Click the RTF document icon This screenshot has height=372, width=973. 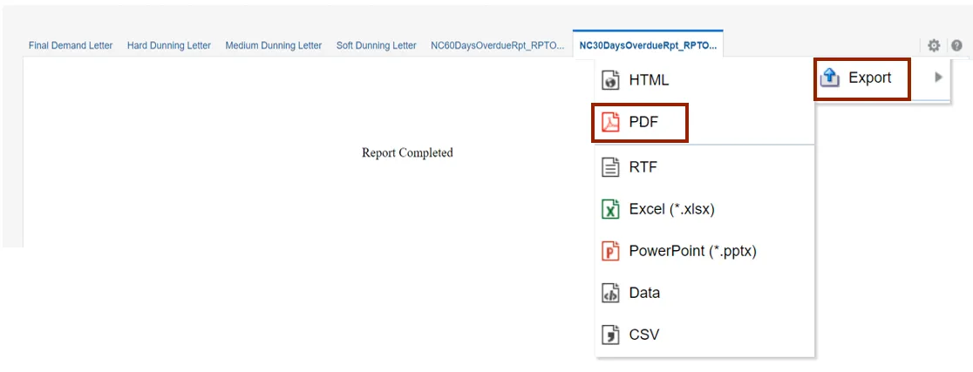coord(610,166)
